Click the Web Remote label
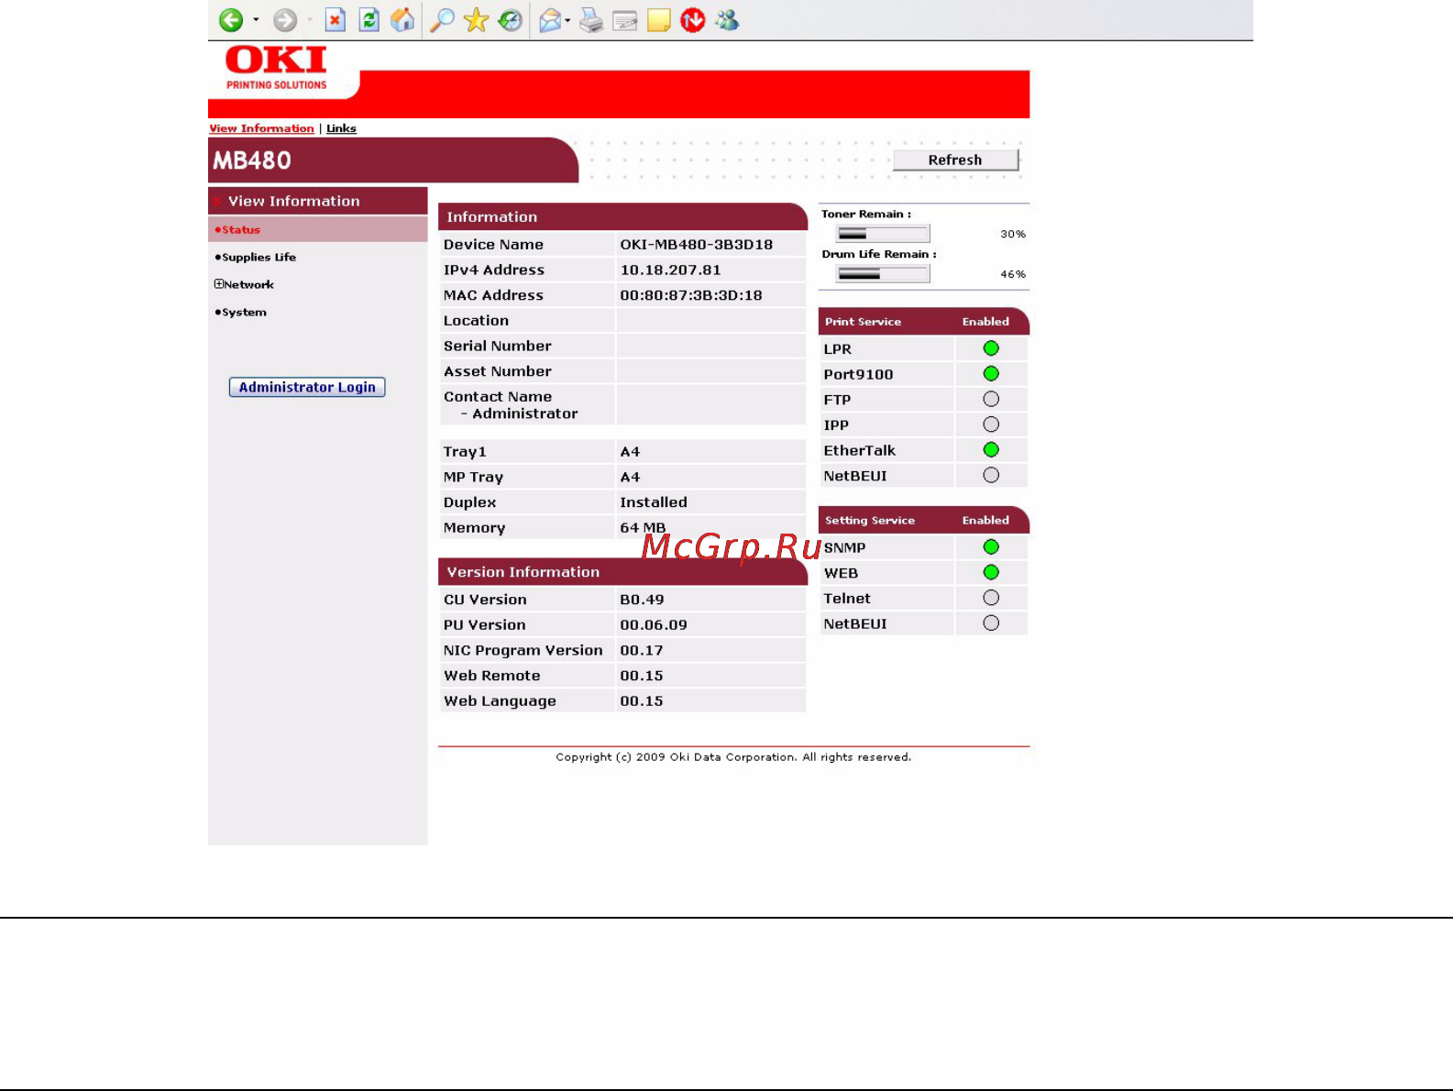This screenshot has height=1091, width=1453. point(492,676)
